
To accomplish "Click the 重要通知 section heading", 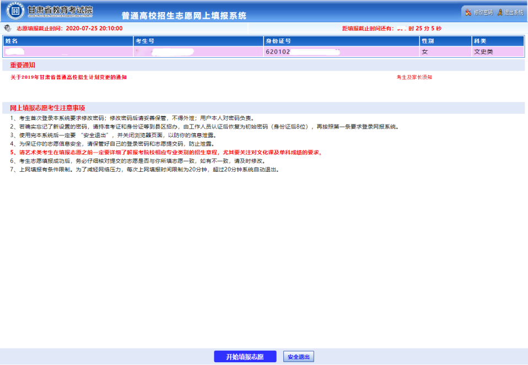I will (x=23, y=66).
